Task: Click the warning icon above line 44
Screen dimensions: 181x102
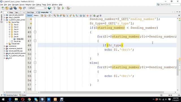Action: click(31, 23)
